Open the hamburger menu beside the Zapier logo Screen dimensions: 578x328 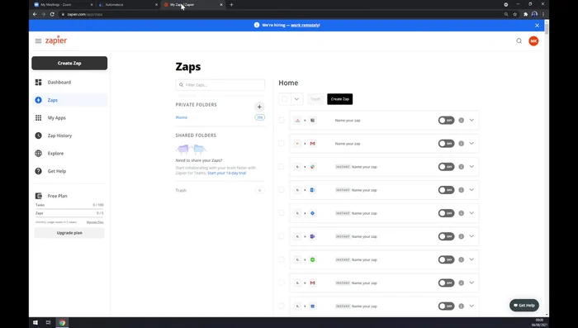[38, 41]
